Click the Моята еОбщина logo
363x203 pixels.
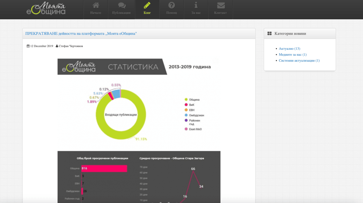(46, 9)
